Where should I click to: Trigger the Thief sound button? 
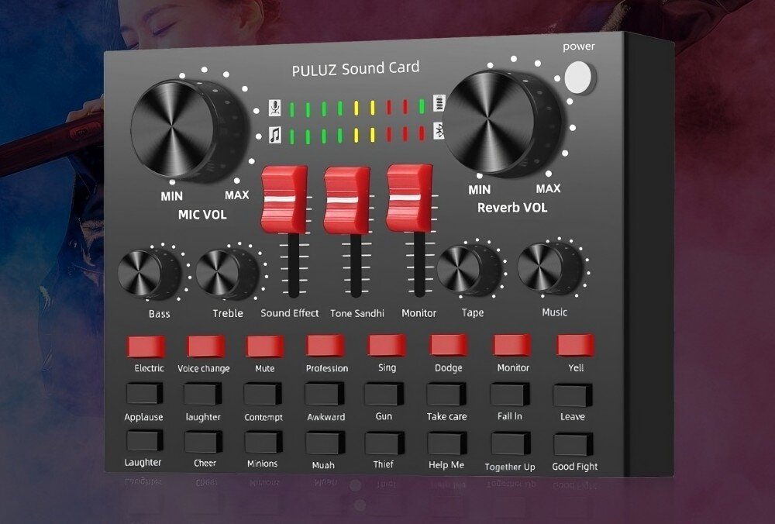384,443
